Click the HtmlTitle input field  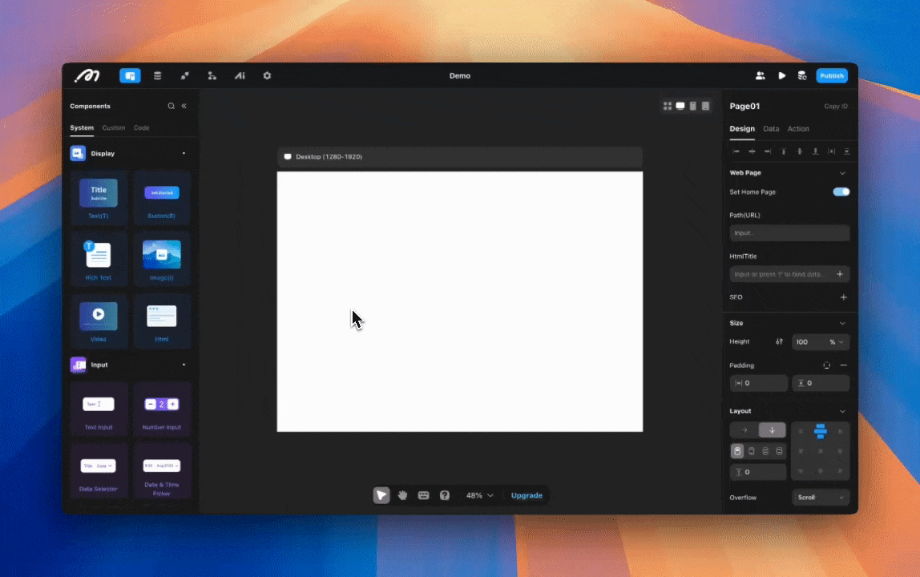click(789, 274)
